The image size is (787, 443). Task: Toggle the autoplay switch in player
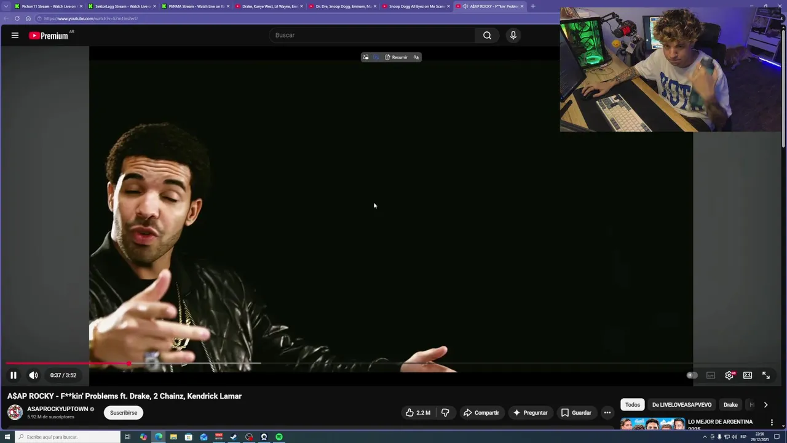pos(692,375)
